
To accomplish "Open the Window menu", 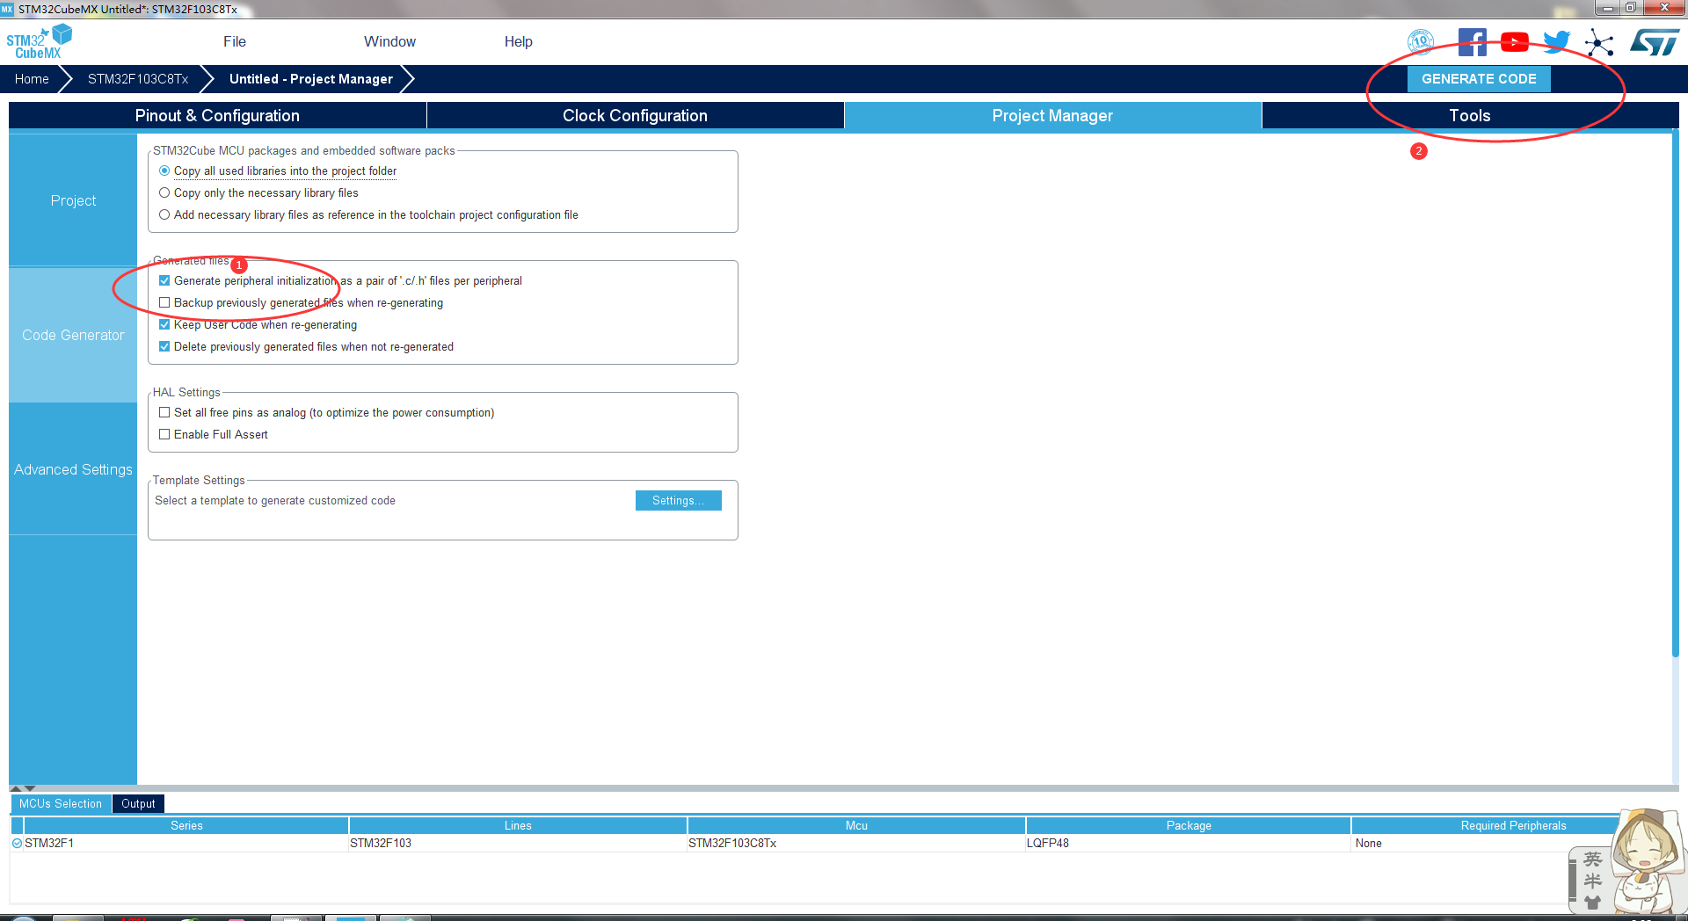I will coord(389,41).
